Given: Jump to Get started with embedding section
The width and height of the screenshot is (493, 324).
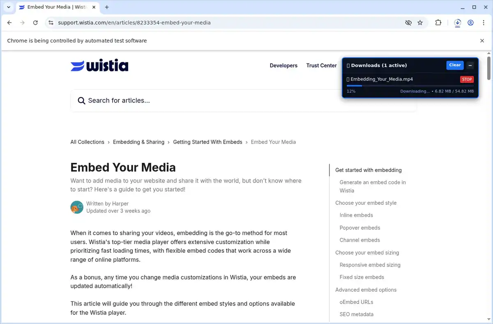Looking at the screenshot, I should pyautogui.click(x=369, y=170).
